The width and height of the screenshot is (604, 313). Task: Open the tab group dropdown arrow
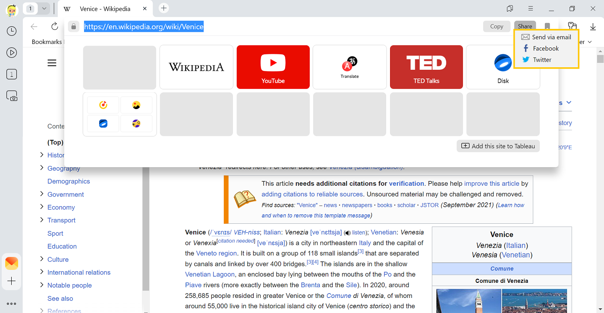pos(44,8)
